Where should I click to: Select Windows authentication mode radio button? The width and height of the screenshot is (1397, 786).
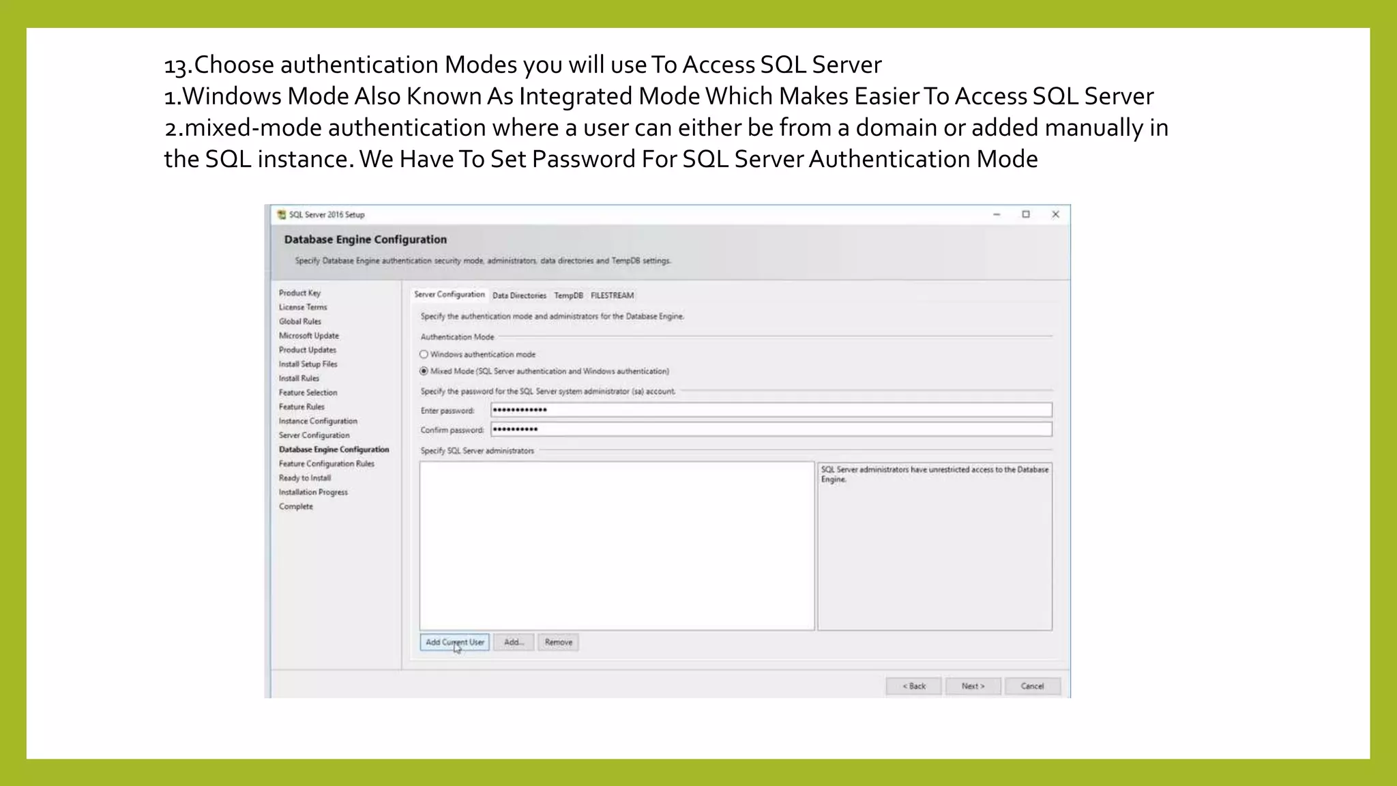coord(424,354)
